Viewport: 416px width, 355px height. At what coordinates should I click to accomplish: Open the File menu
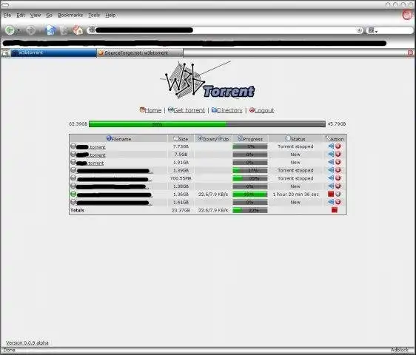(7, 15)
